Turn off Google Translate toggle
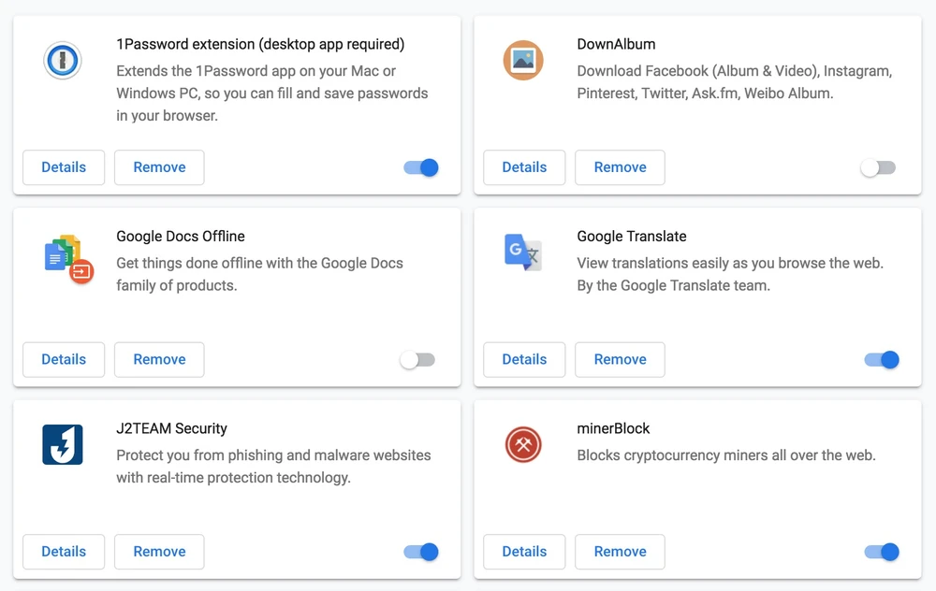This screenshot has height=591, width=936. click(x=882, y=359)
